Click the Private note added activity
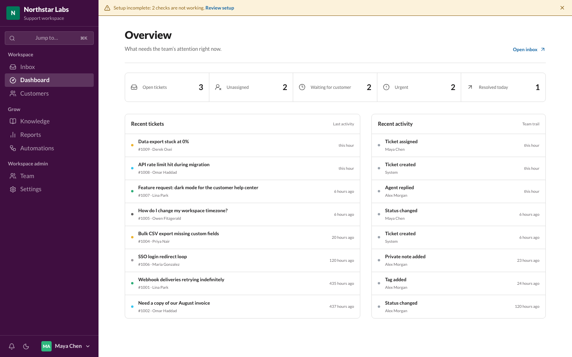Screen dimensions: 572x357 tap(458, 261)
